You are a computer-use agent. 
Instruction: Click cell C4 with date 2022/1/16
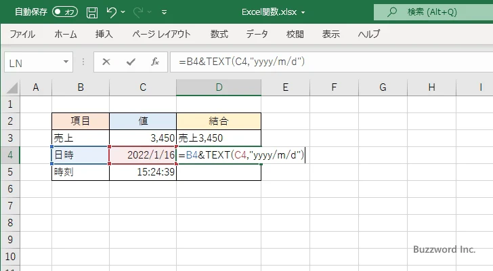(x=143, y=155)
